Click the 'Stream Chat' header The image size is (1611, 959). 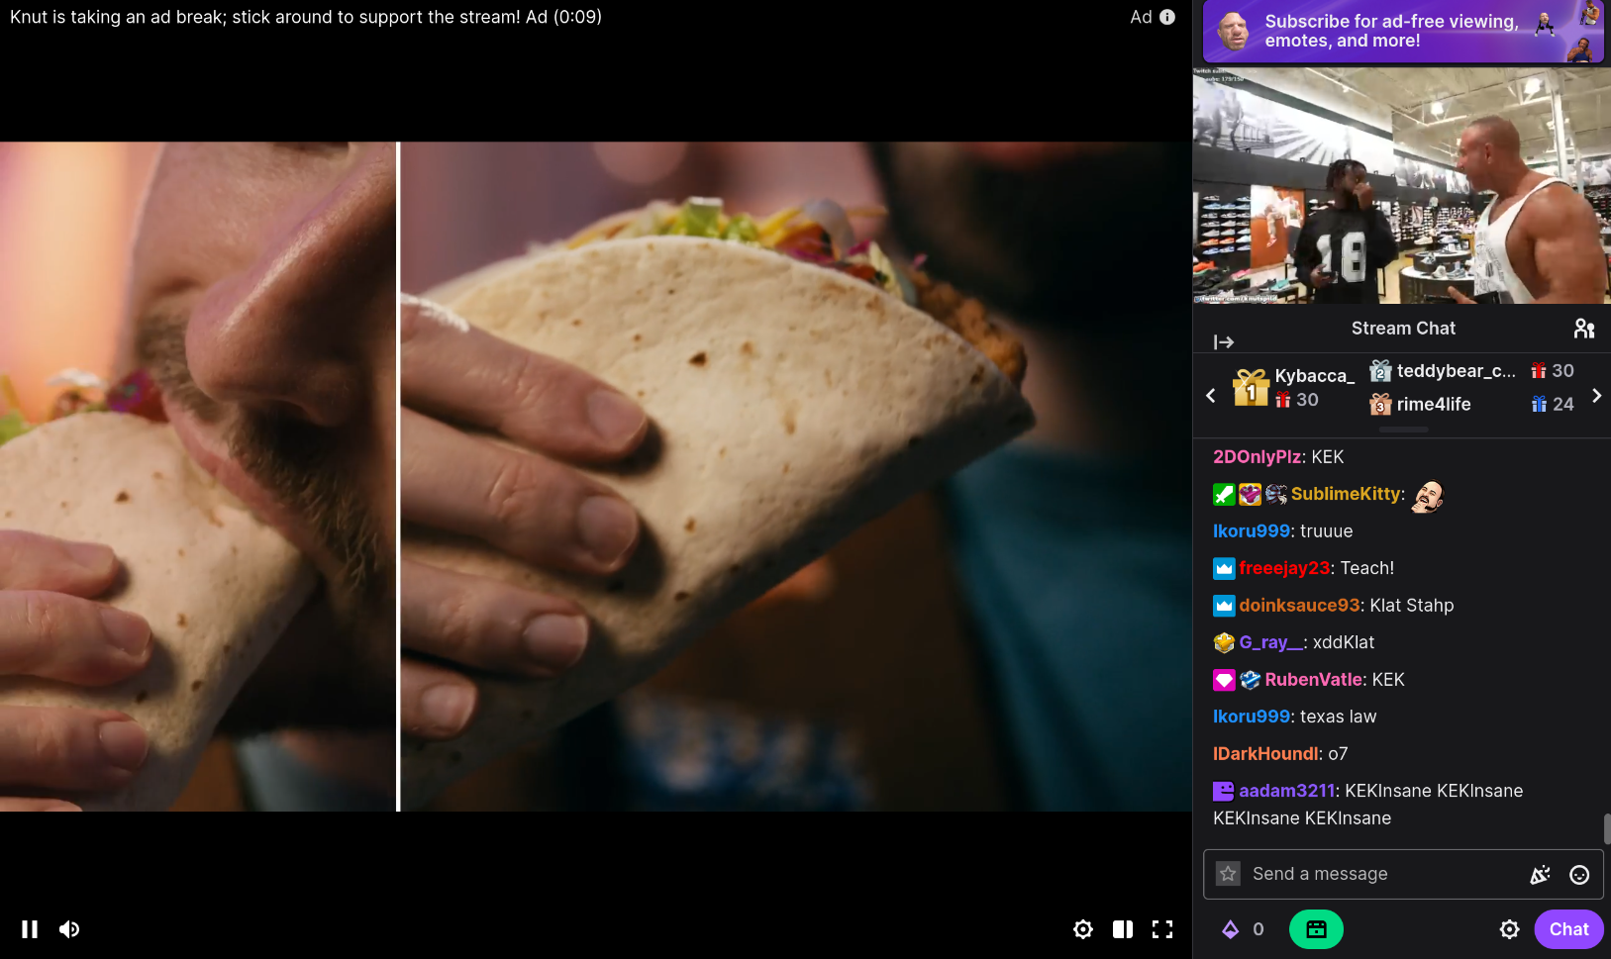1403,329
